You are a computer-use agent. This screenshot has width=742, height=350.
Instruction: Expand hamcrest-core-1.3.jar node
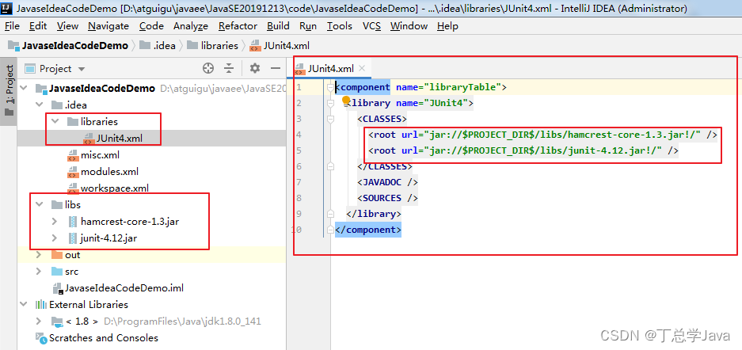click(x=55, y=222)
